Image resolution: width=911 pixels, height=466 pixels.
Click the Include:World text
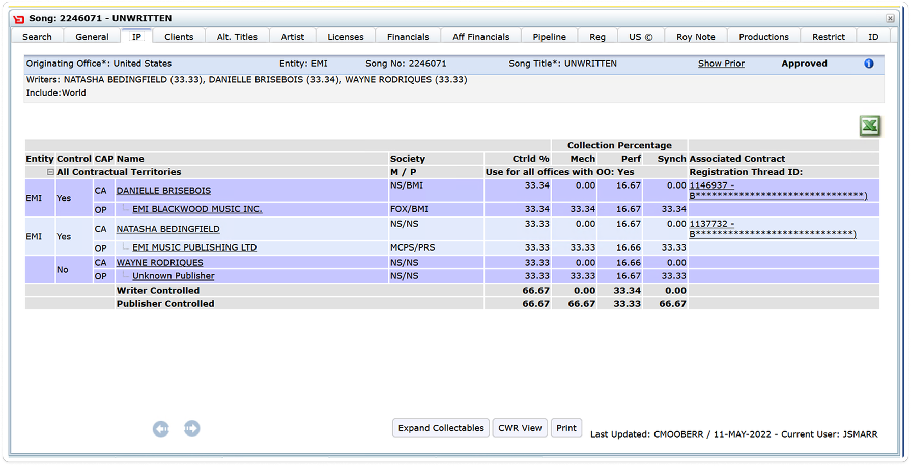[56, 93]
